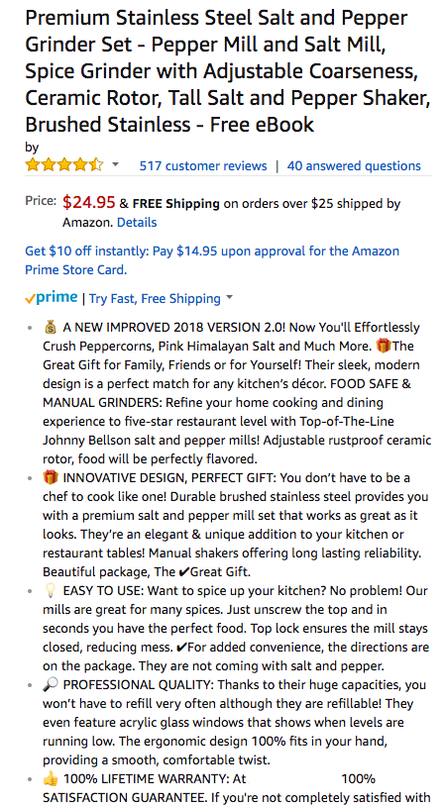Click the product title heading

pos(228,71)
